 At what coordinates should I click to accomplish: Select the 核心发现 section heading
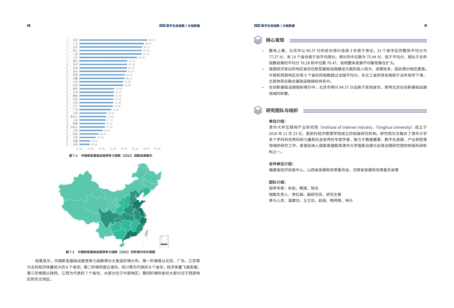tap(275, 40)
